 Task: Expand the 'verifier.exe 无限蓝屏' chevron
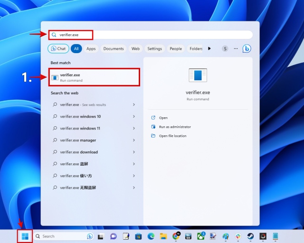(134, 187)
